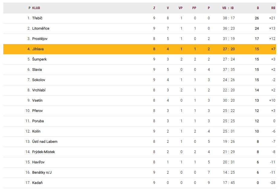The height and width of the screenshot is (190, 278).
Task: Click the highlighted Jihlava team name
Action: (x=38, y=49)
